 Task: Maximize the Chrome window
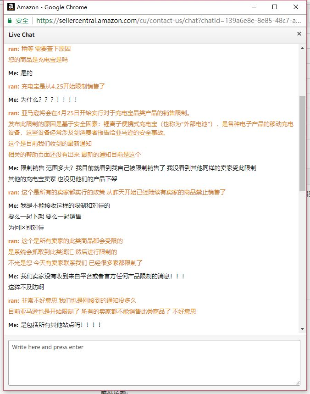pos(275,7)
